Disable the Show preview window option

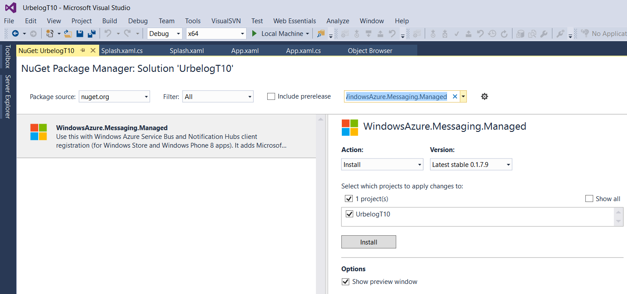346,282
